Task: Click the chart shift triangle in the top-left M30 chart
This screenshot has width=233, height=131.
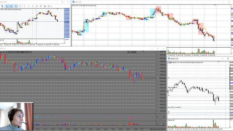Action: coord(58,9)
